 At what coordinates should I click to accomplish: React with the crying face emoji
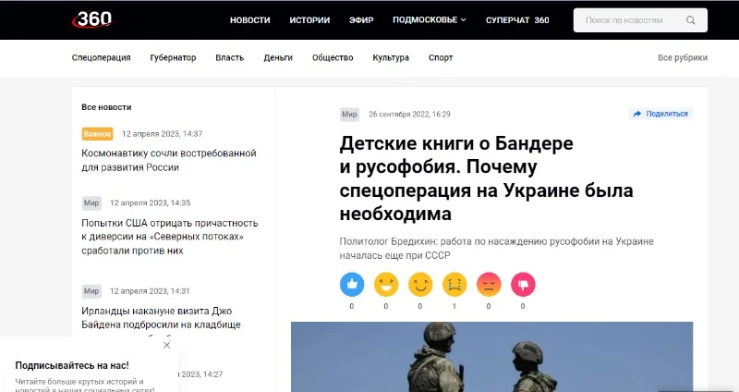pyautogui.click(x=454, y=285)
